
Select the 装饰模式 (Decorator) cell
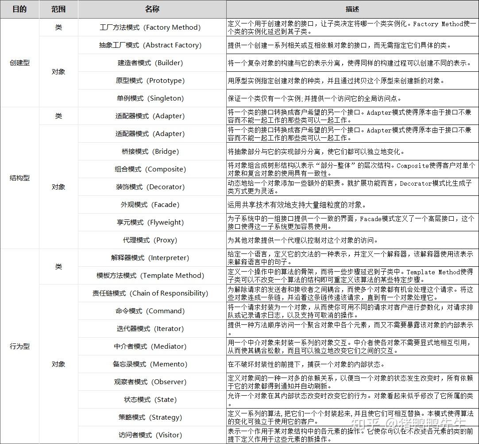pos(151,187)
